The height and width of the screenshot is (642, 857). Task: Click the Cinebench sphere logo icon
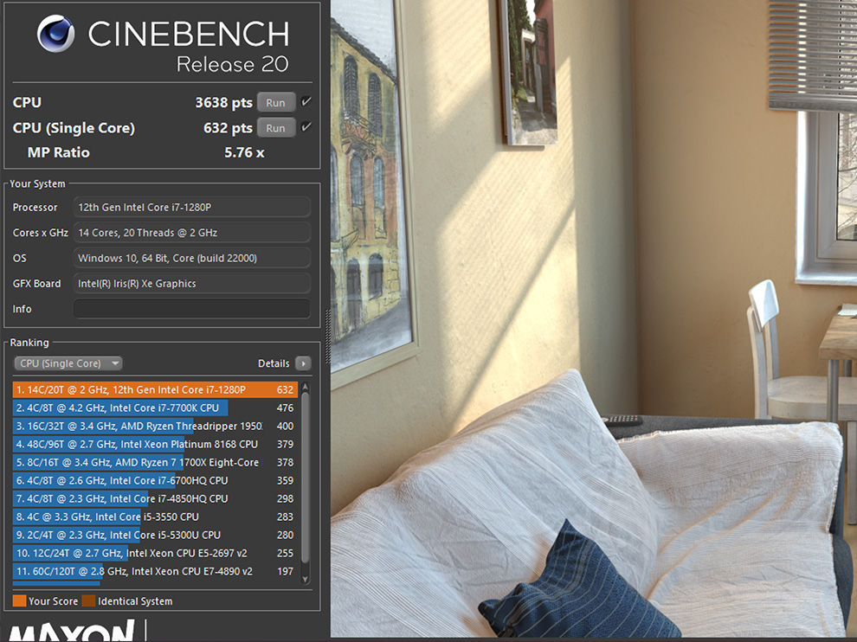click(x=55, y=34)
